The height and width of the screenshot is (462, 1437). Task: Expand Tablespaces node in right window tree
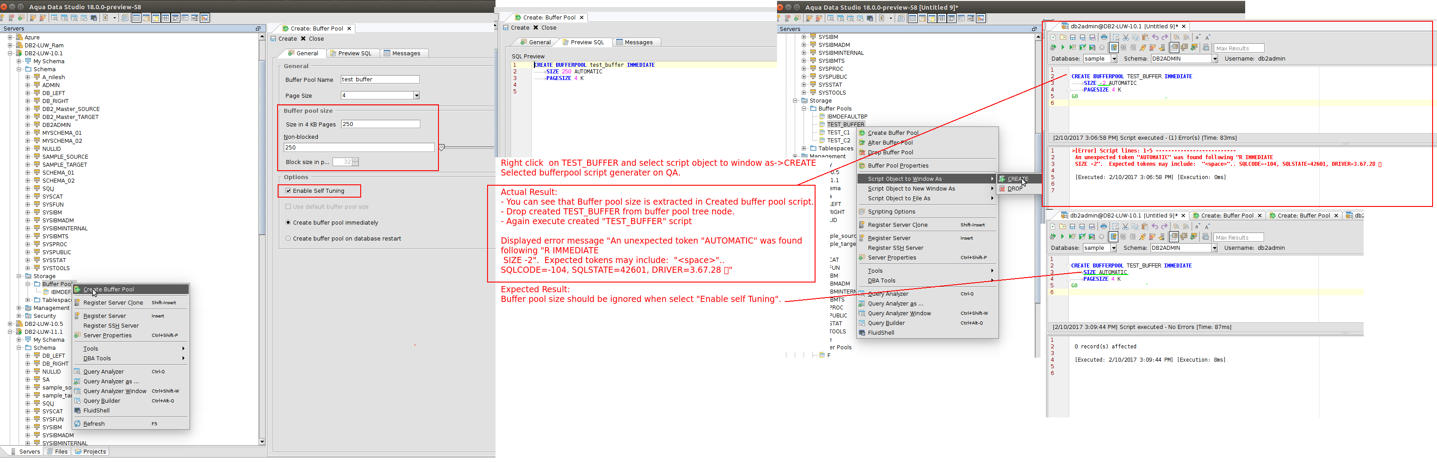[x=804, y=149]
